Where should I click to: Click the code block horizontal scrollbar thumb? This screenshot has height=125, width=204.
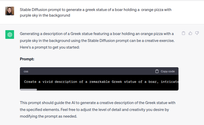29,89
